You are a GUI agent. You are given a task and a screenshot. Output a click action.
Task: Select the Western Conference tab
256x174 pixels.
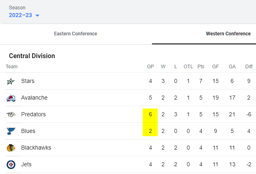228,34
